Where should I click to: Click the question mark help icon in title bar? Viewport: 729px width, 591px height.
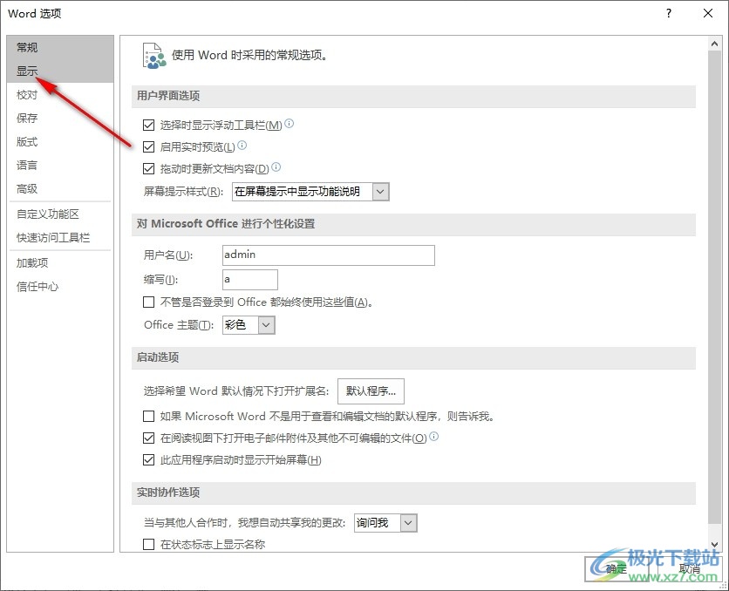(669, 13)
